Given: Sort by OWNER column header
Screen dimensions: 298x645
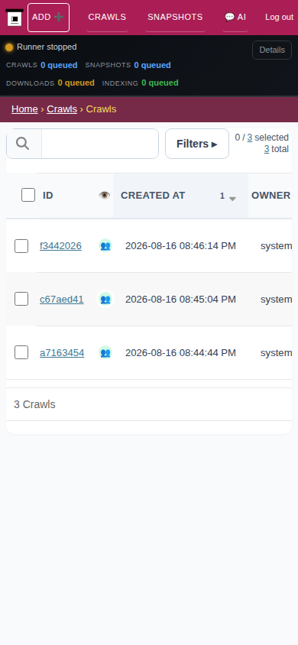Looking at the screenshot, I should [x=270, y=196].
